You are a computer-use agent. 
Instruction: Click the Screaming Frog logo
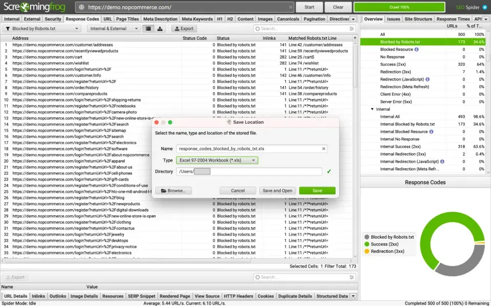click(34, 7)
